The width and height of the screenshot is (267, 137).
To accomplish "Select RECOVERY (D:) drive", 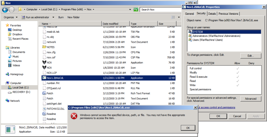I will [x=21, y=92].
